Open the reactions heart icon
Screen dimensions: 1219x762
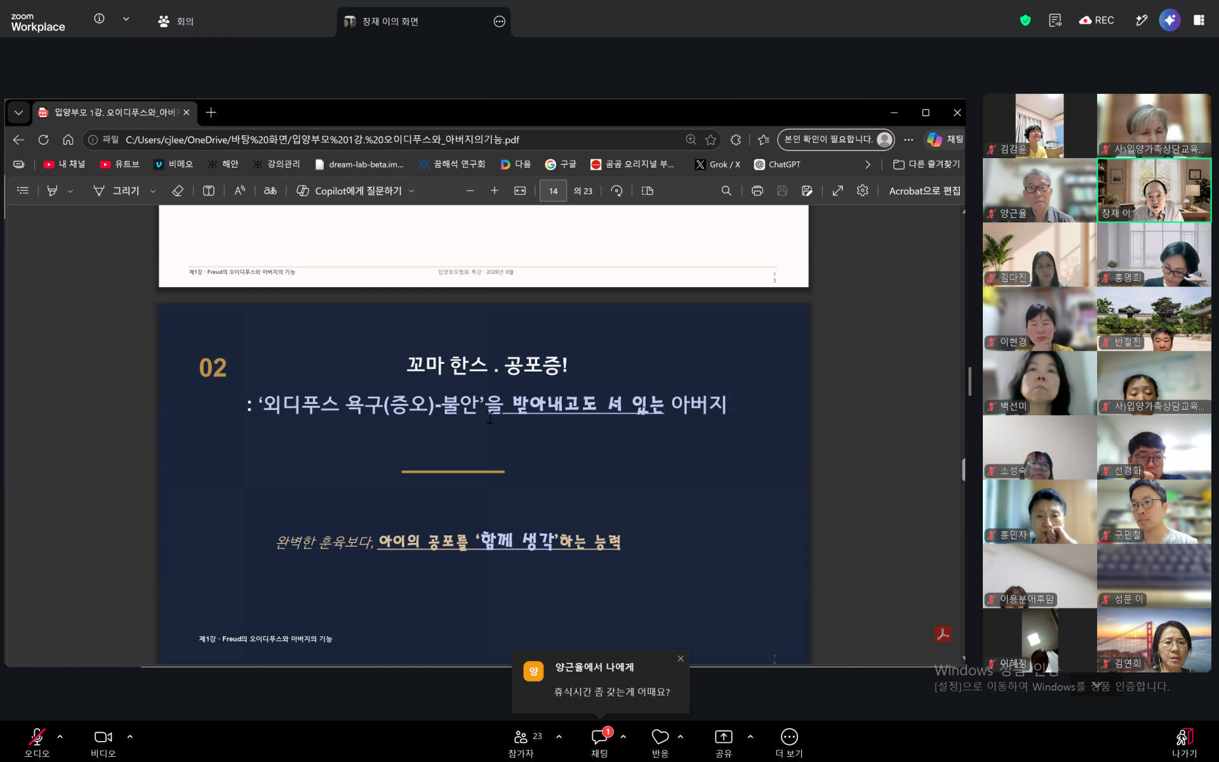coord(660,737)
